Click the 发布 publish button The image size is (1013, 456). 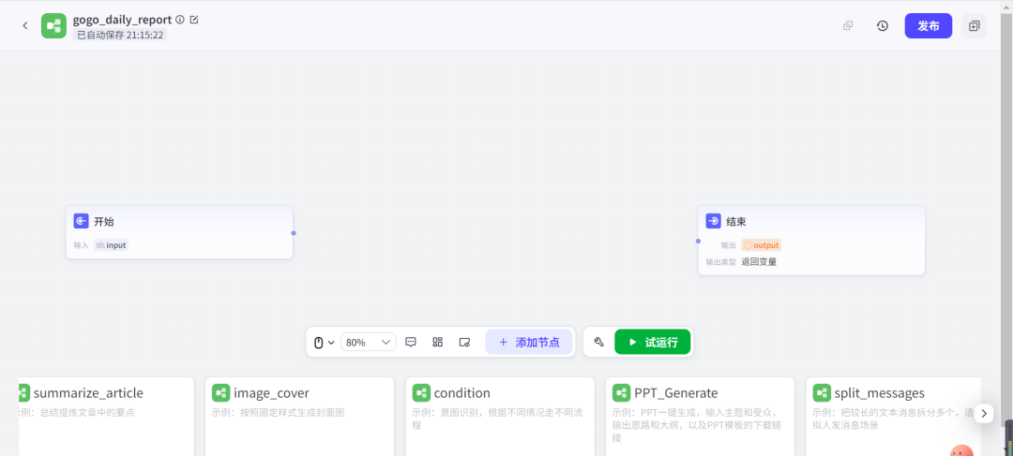pyautogui.click(x=929, y=26)
